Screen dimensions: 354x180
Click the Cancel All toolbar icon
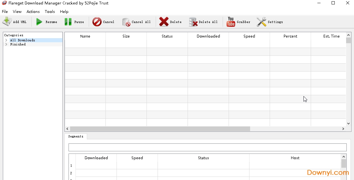click(126, 22)
